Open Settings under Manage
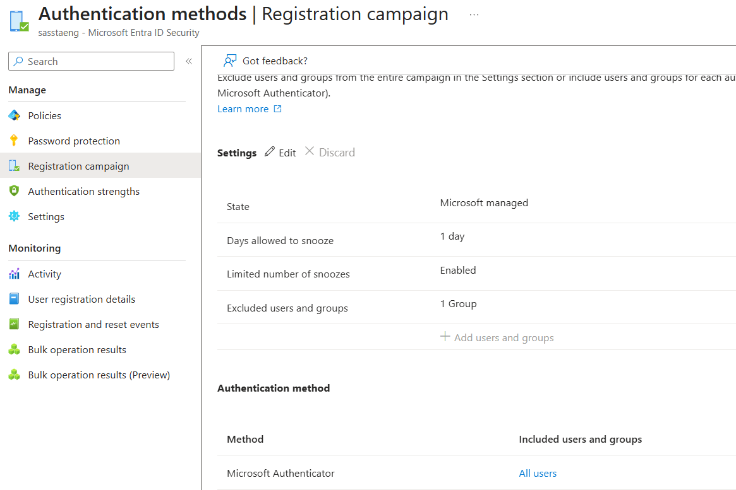736x490 pixels. [46, 217]
